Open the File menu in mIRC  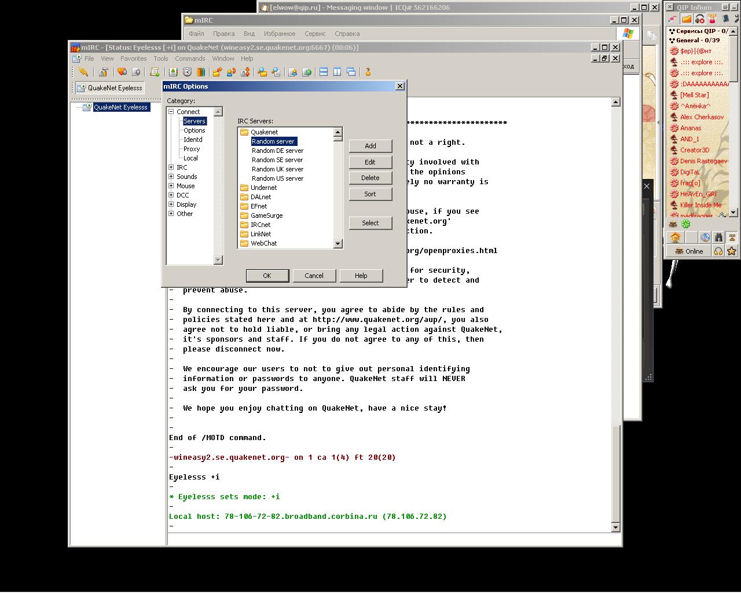(x=89, y=58)
